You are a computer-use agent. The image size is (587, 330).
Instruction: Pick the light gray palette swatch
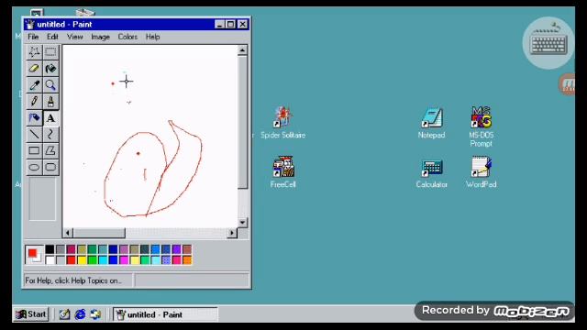pos(61,259)
